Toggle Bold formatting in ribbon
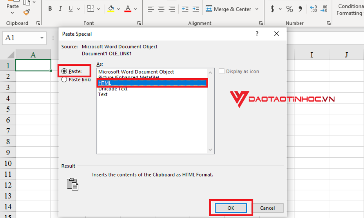This screenshot has width=364, height=218. [50, 9]
